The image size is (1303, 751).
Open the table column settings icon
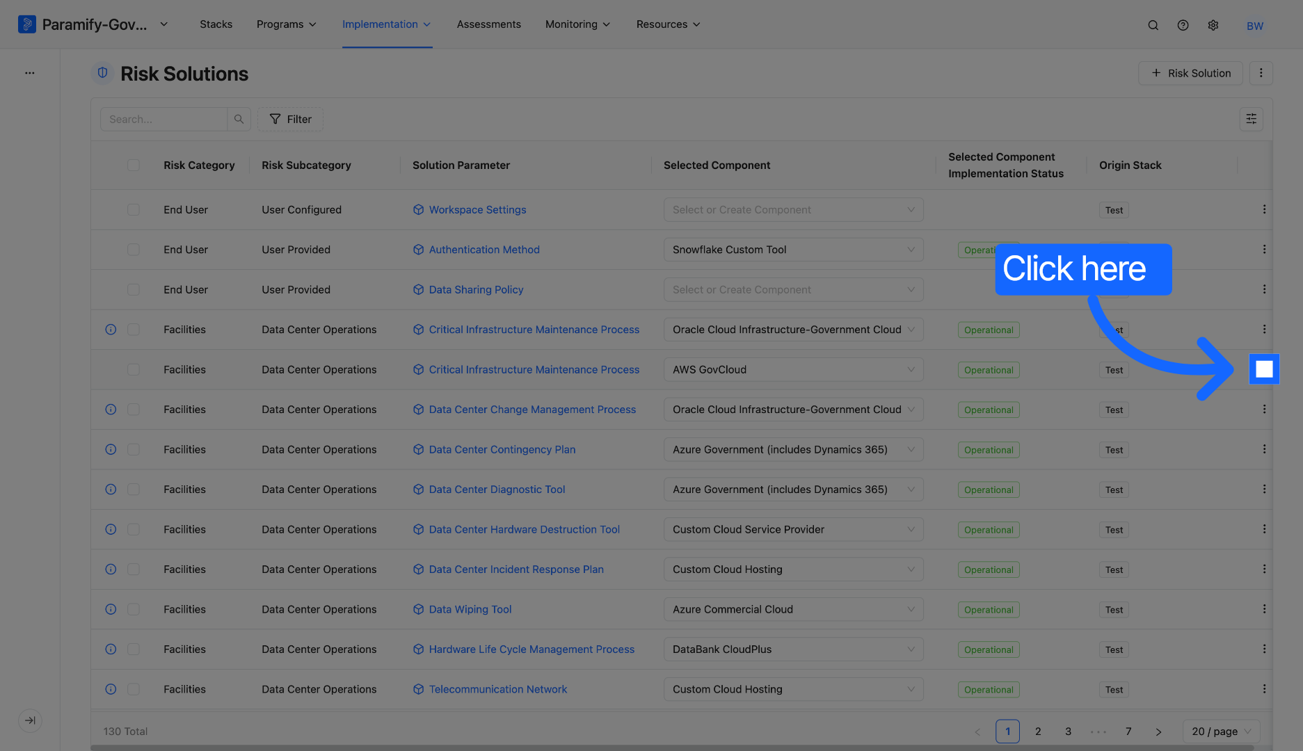click(1251, 119)
